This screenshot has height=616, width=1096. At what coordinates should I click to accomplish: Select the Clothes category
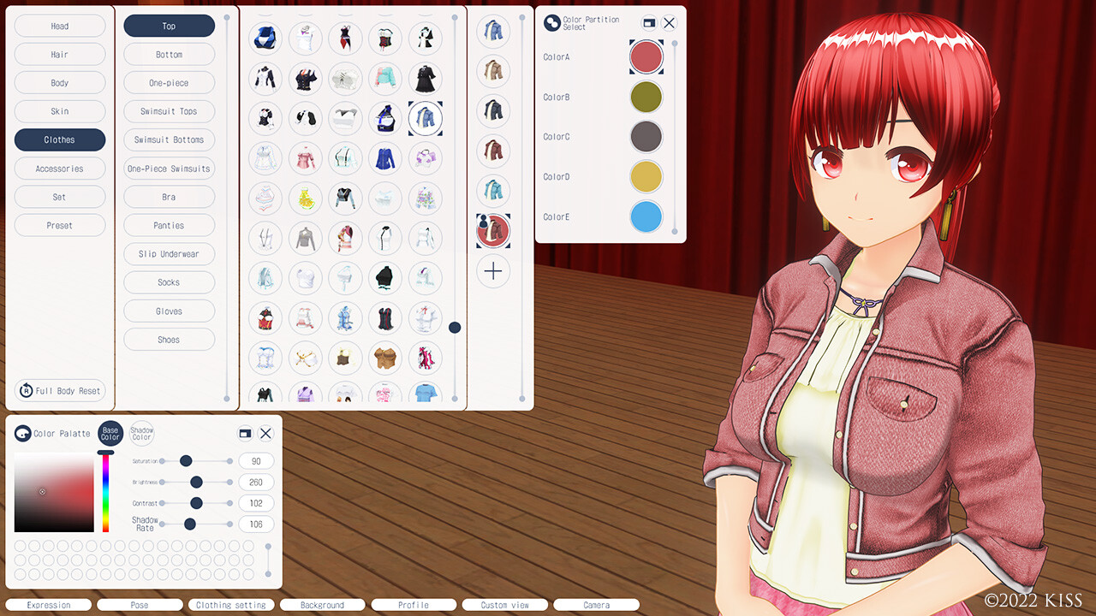point(59,139)
